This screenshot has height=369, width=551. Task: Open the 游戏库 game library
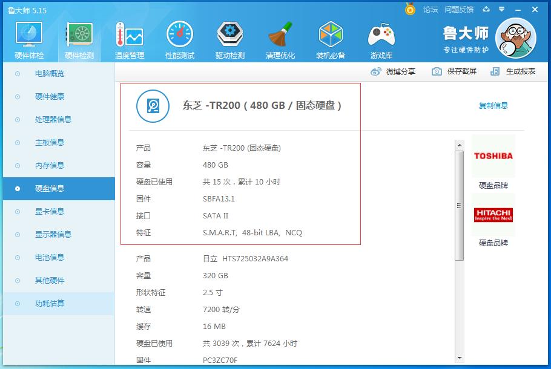[x=380, y=38]
